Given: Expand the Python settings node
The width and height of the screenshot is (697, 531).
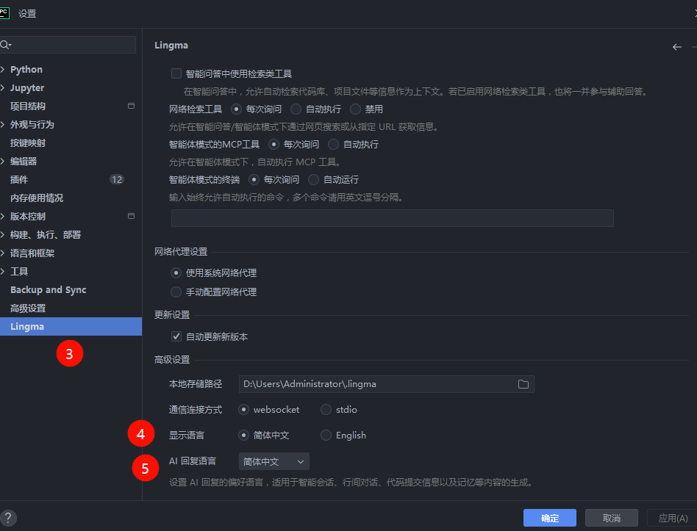Looking at the screenshot, I should tap(3, 69).
